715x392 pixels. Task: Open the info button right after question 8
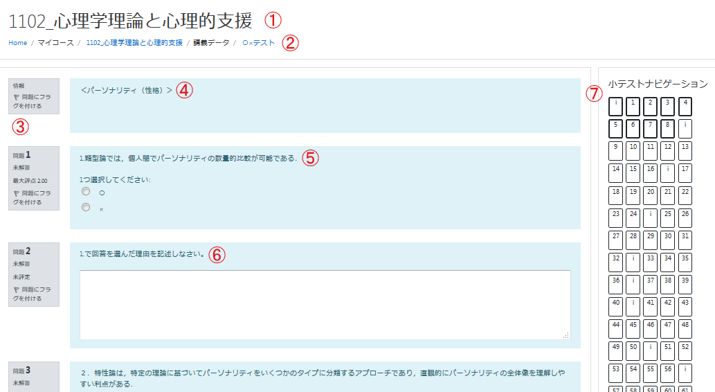(x=685, y=129)
